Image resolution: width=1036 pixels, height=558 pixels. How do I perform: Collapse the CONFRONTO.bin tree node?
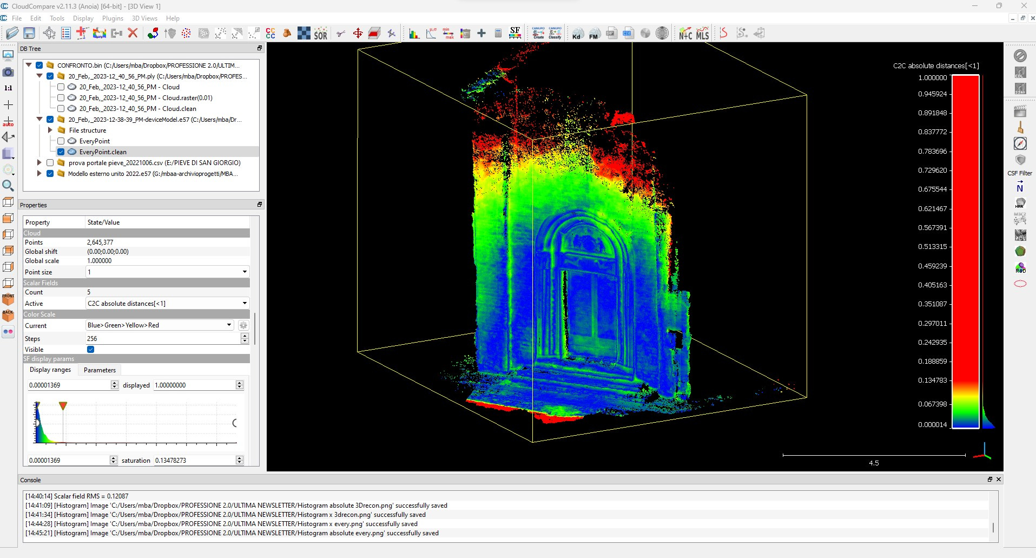pos(29,65)
